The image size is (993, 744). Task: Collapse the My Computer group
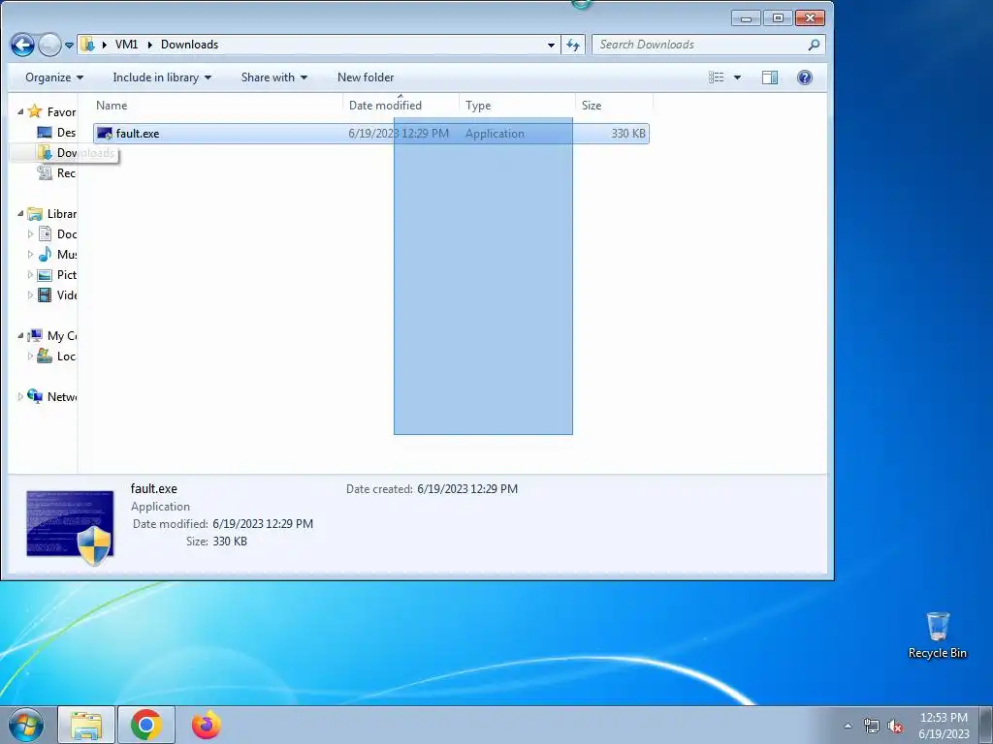pos(20,335)
